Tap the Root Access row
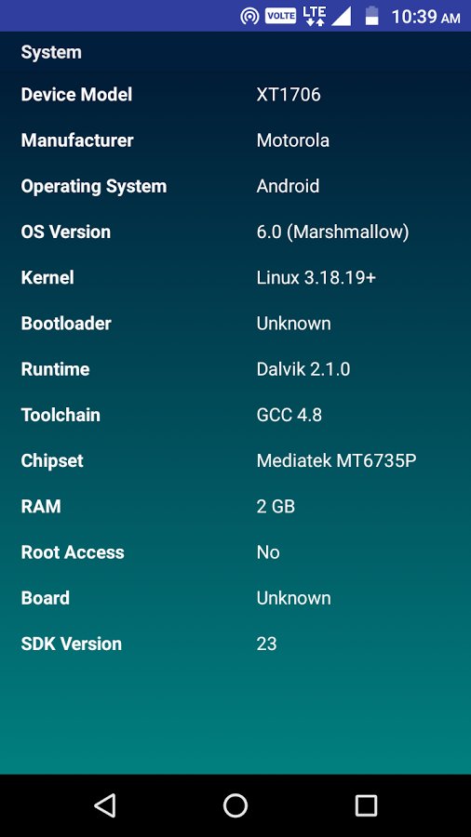 235,551
